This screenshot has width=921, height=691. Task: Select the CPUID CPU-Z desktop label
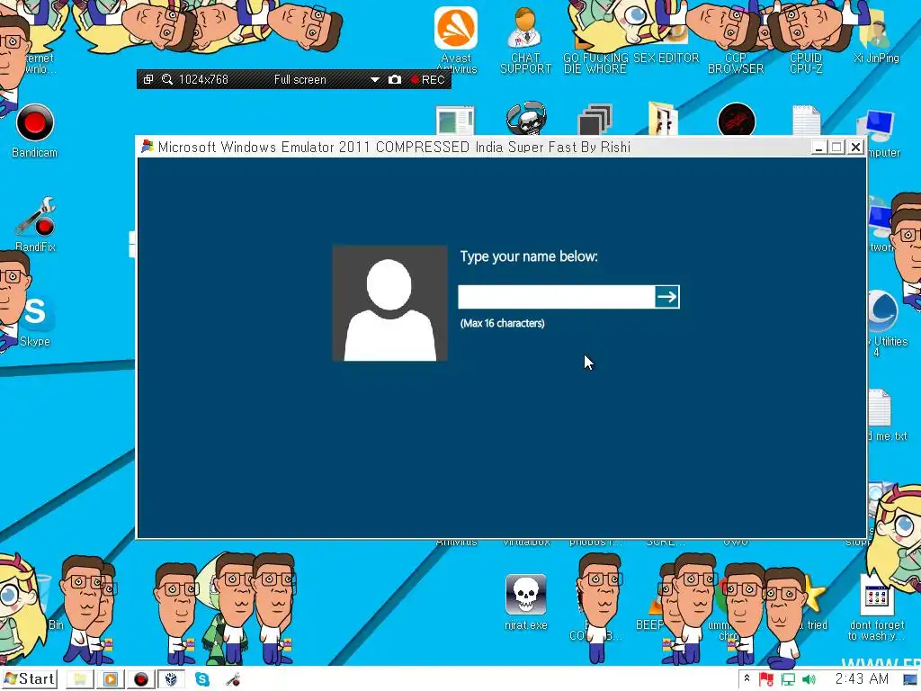(x=806, y=63)
